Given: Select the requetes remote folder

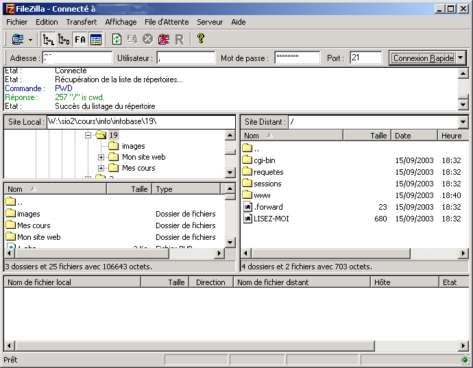Looking at the screenshot, I should [268, 172].
